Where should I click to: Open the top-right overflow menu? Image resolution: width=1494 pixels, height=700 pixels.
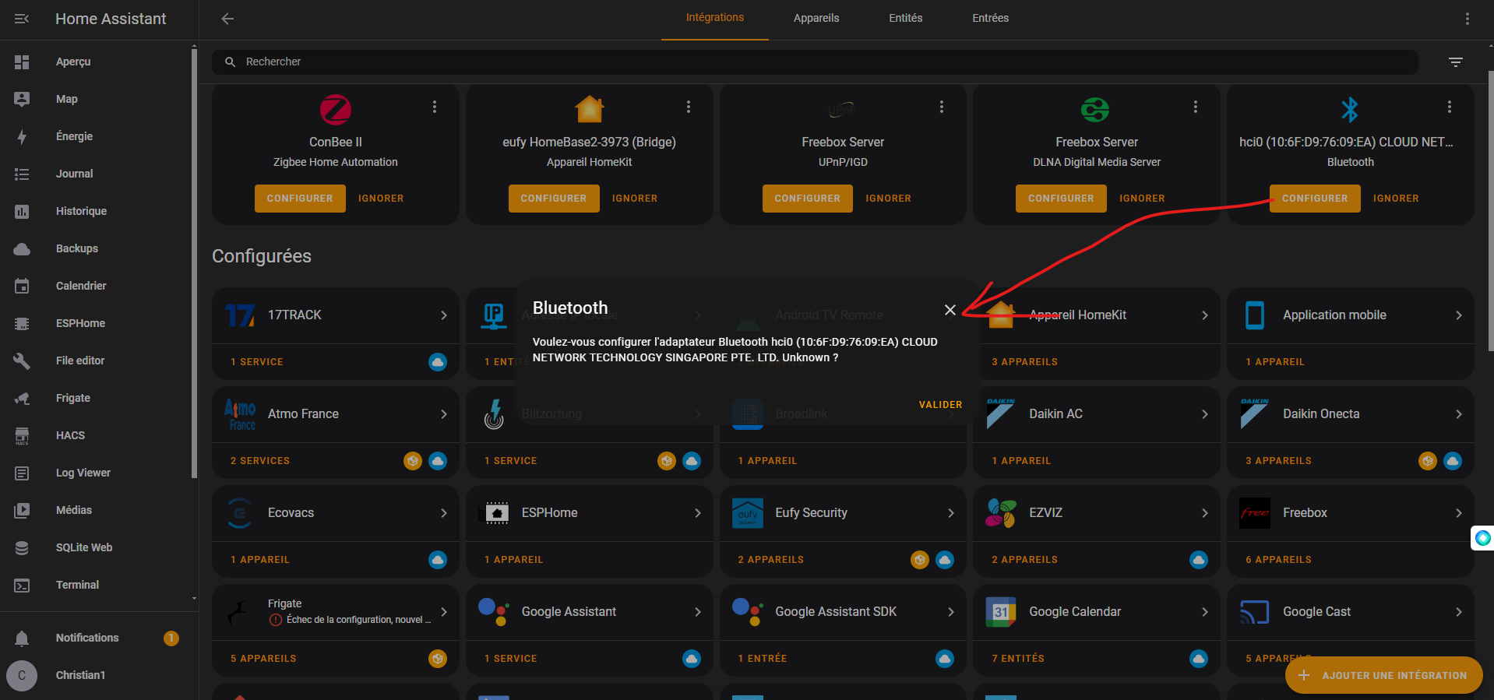pos(1467,19)
